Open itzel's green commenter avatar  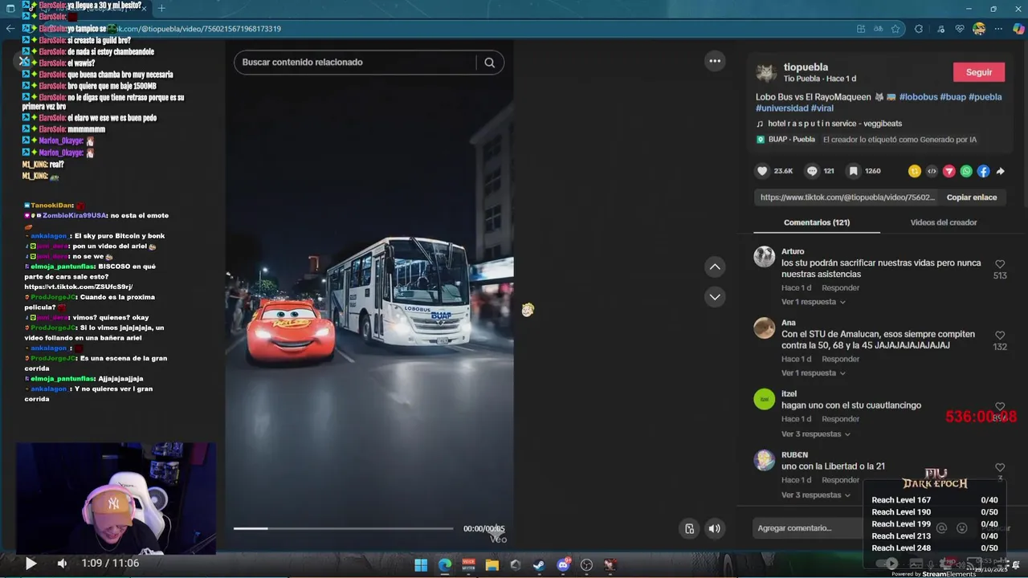click(764, 399)
